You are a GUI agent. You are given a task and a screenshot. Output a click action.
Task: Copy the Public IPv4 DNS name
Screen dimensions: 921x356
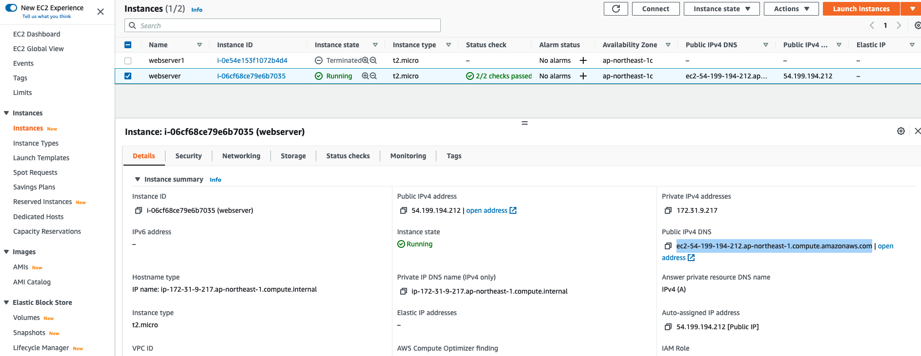click(668, 246)
